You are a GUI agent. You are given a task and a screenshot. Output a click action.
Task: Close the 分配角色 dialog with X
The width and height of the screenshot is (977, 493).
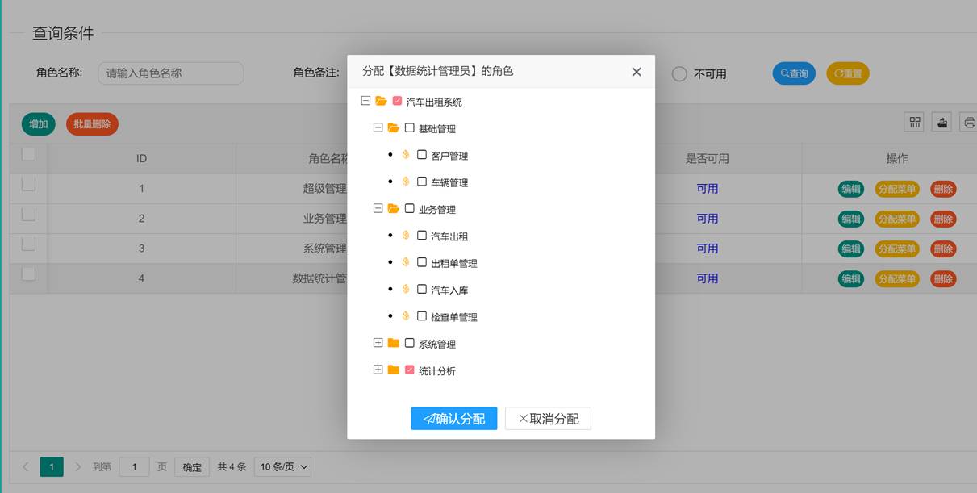click(x=637, y=72)
